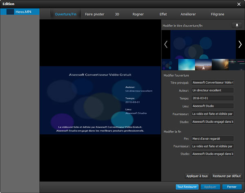Screen dimensions: 245x193
Task: Click the 'Modifier l'ouverture' section label
Action: 176,76
